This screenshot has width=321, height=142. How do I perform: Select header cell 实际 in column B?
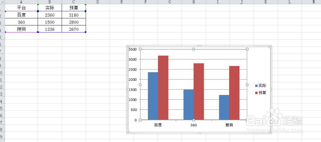click(x=50, y=8)
